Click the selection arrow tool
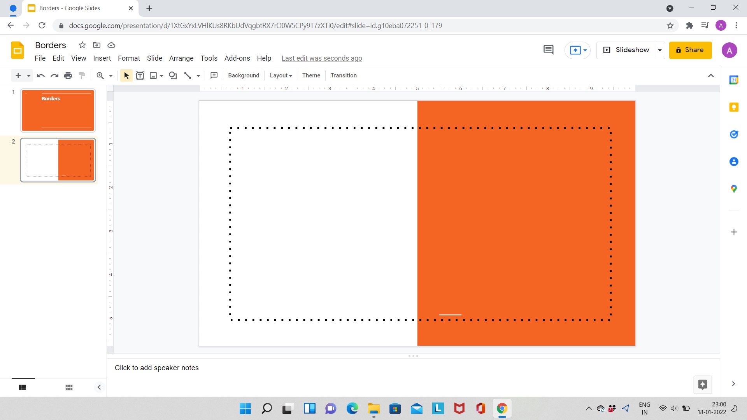 tap(126, 75)
